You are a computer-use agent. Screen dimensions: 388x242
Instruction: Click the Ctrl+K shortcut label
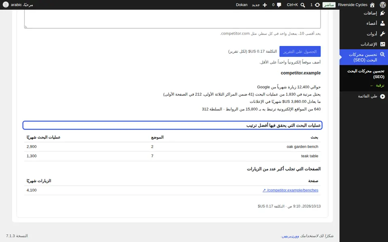[x=292, y=5]
